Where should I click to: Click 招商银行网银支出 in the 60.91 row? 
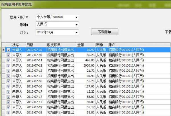pos(62,76)
